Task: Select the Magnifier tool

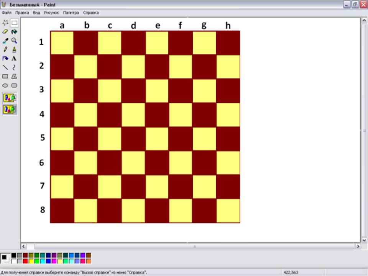Action: click(x=14, y=41)
